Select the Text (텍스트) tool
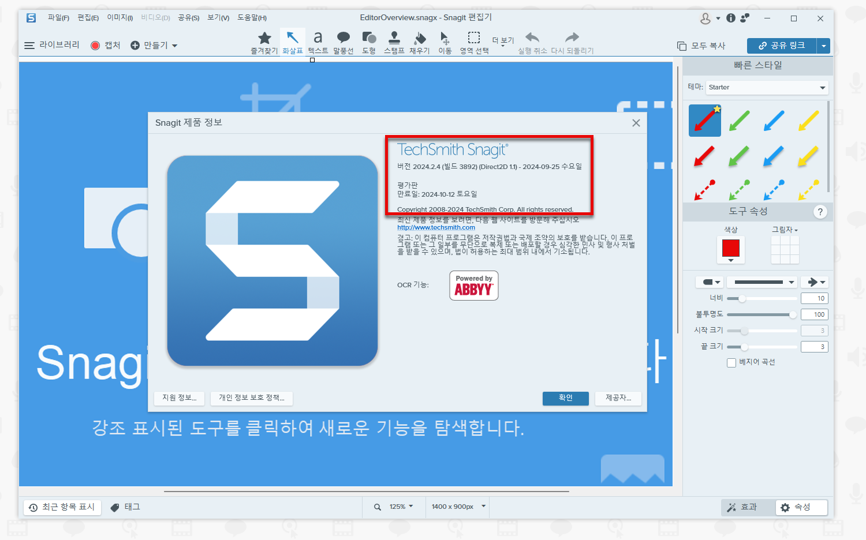Viewport: 866px width, 540px height. point(318,43)
